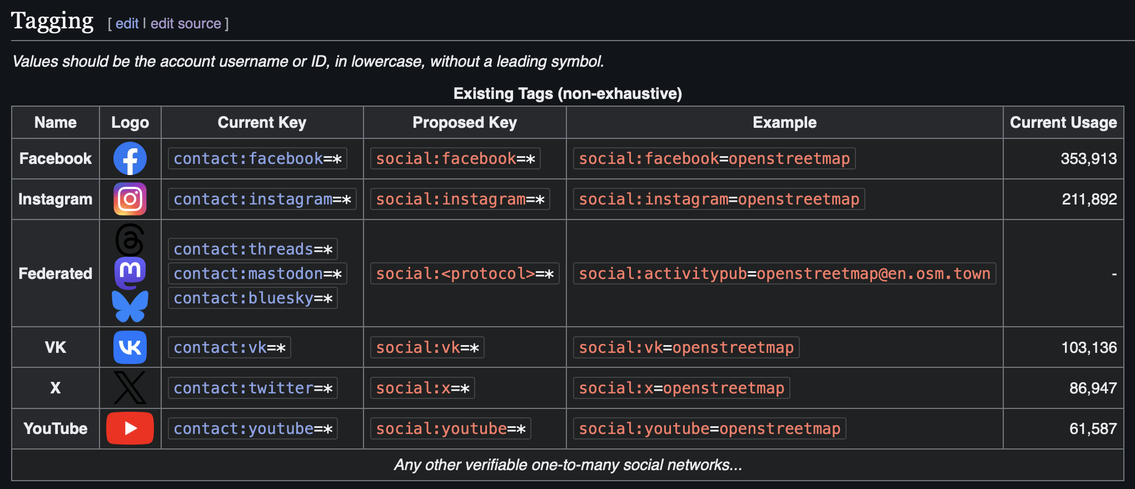
Task: Click the Federated row usage dash
Action: tap(1114, 273)
